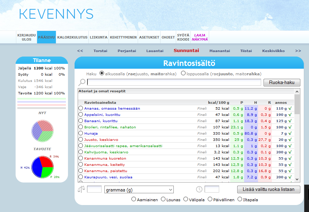Select radio for Ananas, omassa liemessään
309x212 pixels.
(x=80, y=108)
